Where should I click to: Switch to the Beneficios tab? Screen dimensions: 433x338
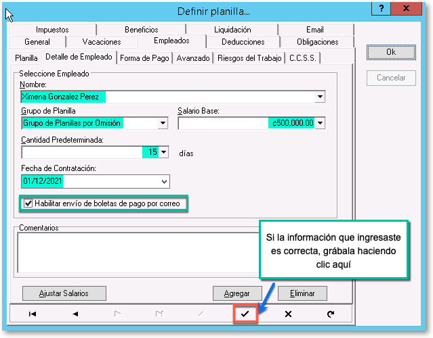tap(142, 30)
